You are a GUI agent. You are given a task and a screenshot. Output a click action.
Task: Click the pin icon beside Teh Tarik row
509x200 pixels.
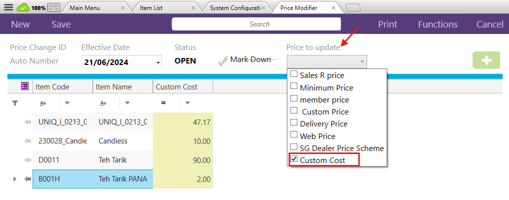tap(27, 160)
